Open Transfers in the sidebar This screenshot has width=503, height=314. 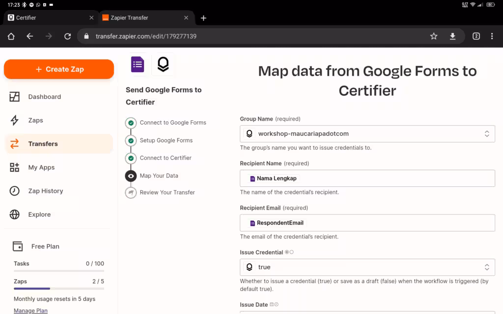pyautogui.click(x=59, y=144)
